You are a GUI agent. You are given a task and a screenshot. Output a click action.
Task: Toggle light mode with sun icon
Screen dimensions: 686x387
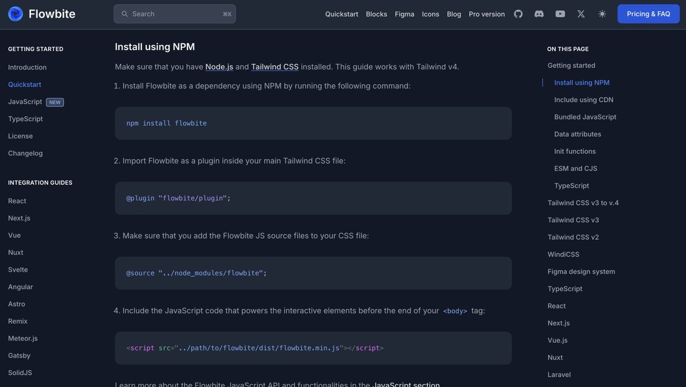coord(602,14)
